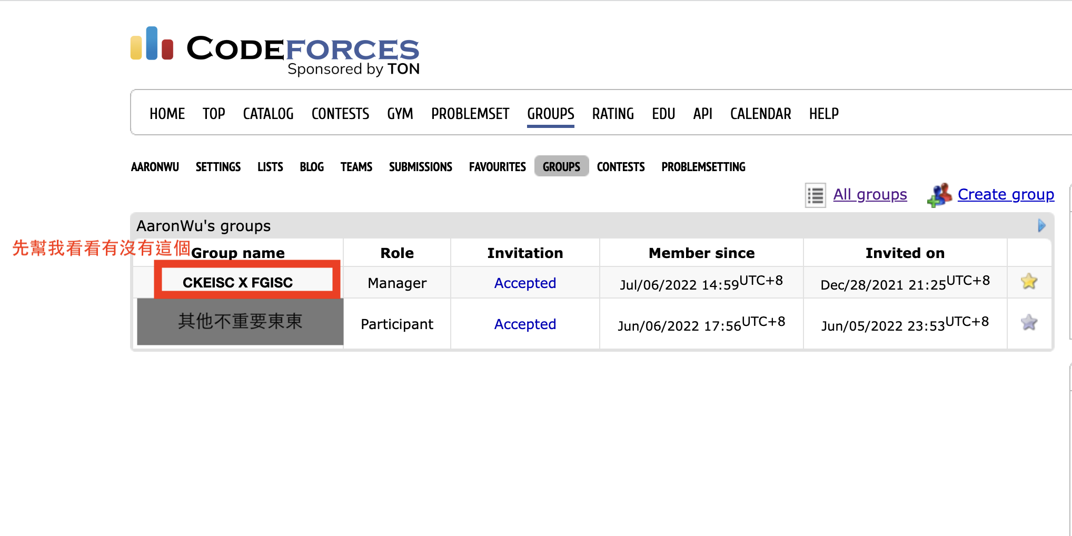This screenshot has width=1072, height=536.
Task: Switch to the LISTS tab
Action: coord(270,167)
